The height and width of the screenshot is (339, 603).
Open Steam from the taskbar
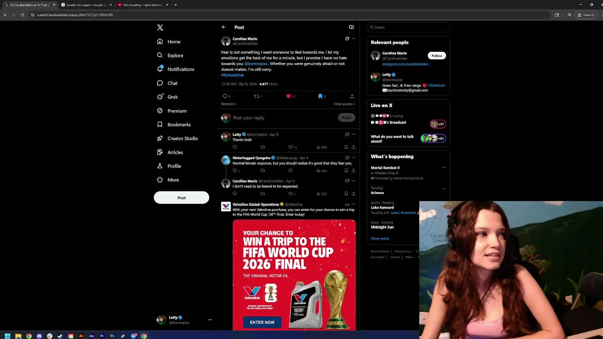coord(60,336)
